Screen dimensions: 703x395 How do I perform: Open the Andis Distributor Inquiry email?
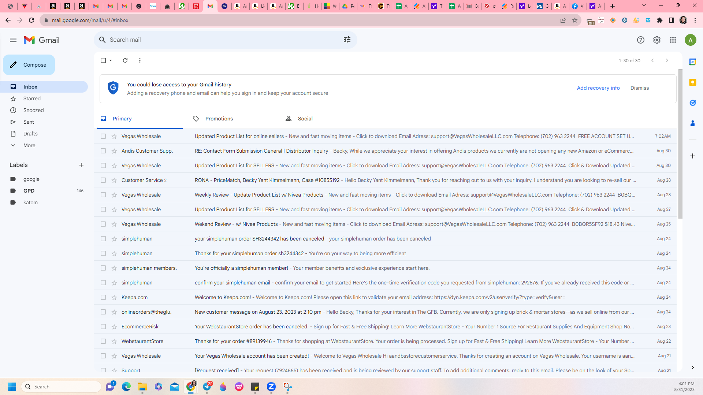pos(385,151)
